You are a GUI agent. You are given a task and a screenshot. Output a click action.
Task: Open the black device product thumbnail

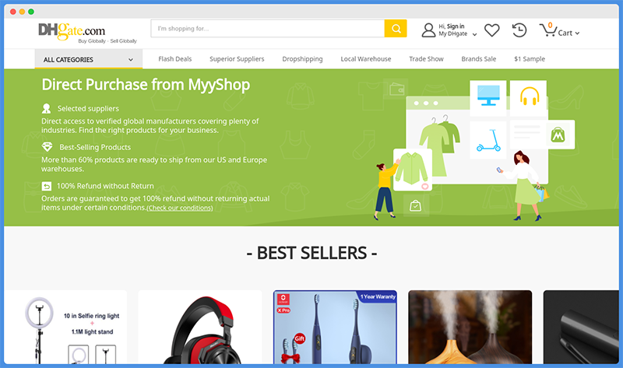coord(581,327)
